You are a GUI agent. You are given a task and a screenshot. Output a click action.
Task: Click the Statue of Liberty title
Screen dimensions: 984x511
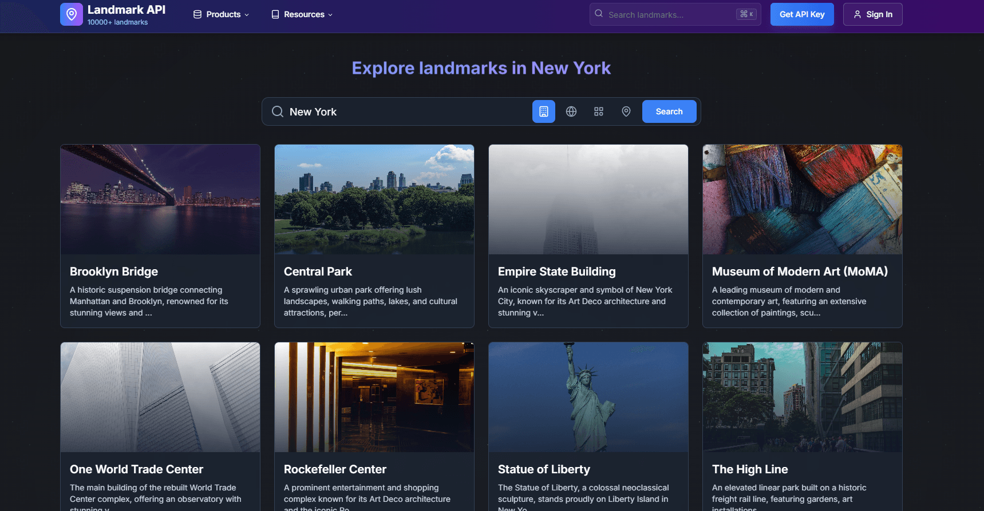(x=544, y=469)
